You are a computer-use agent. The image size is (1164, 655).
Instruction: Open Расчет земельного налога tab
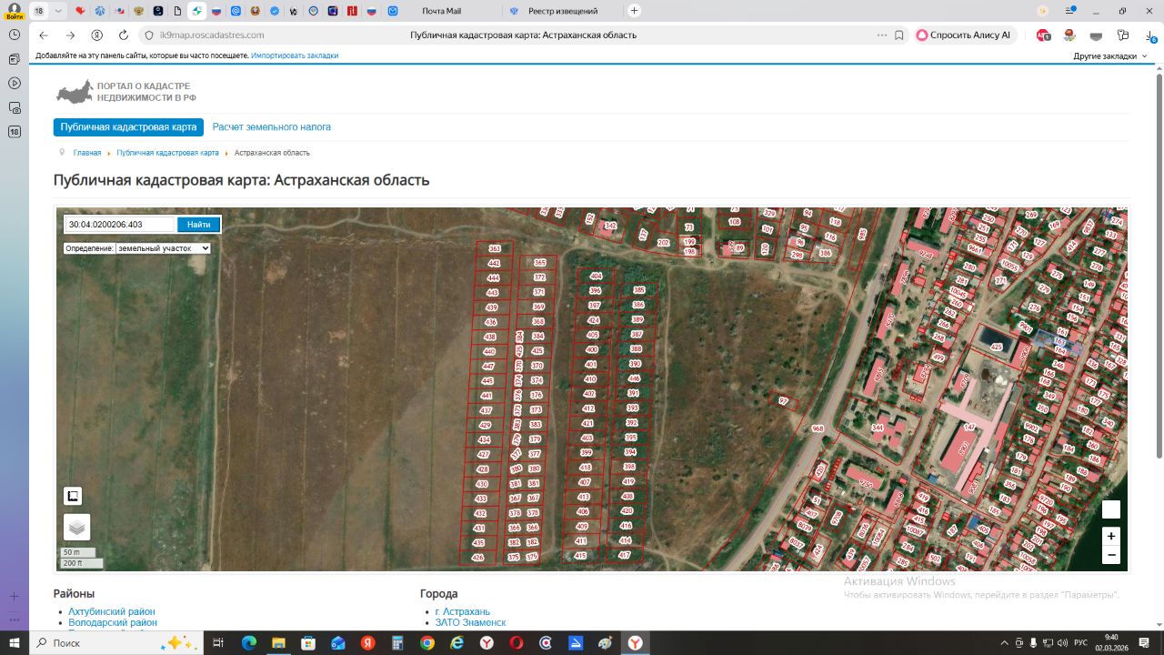point(272,127)
